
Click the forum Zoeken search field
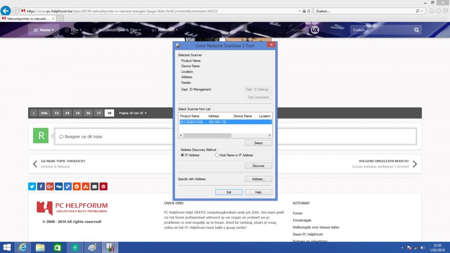coord(382,30)
